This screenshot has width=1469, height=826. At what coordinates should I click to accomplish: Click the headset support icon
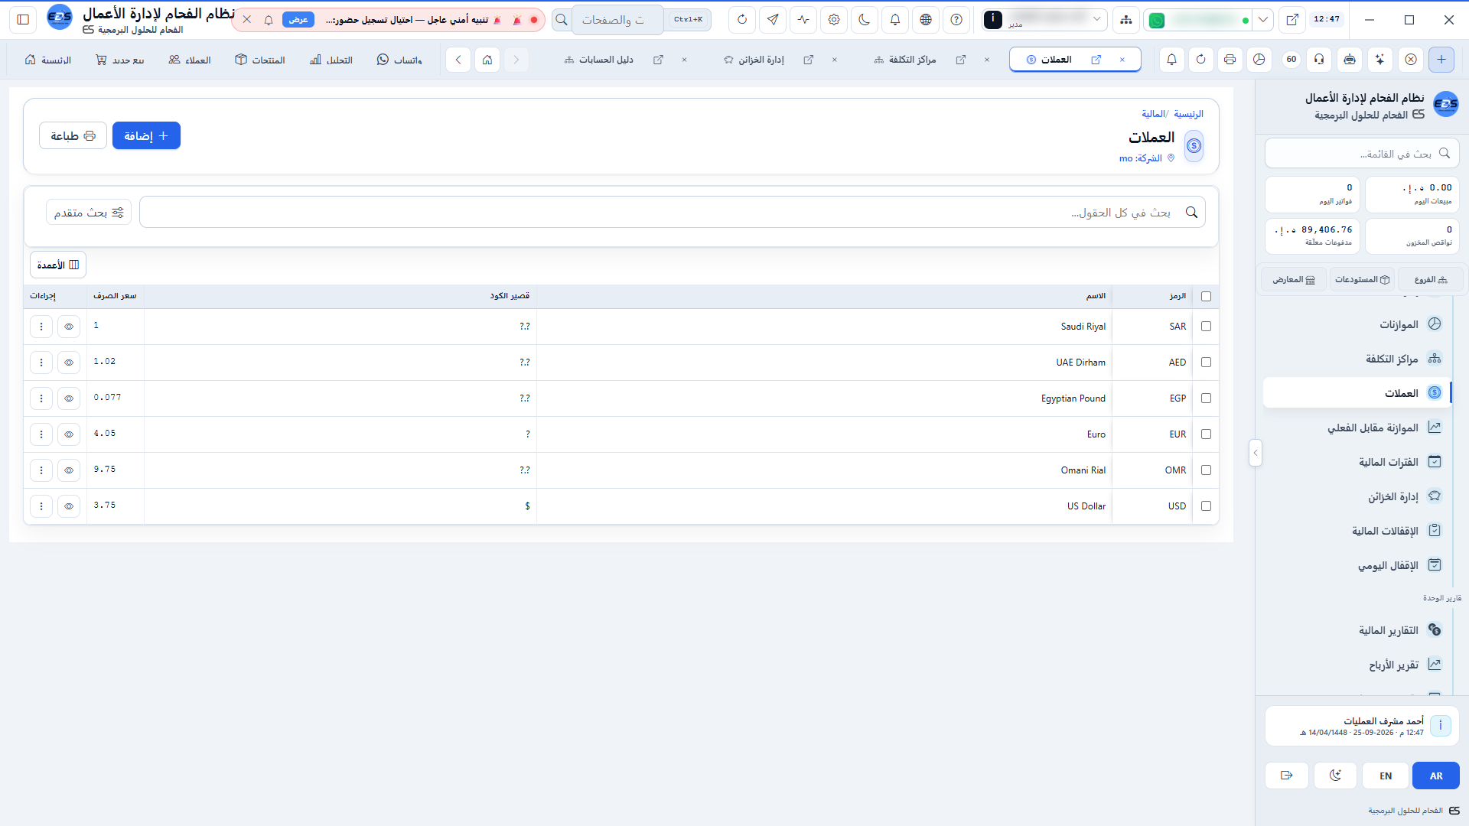pyautogui.click(x=1319, y=60)
